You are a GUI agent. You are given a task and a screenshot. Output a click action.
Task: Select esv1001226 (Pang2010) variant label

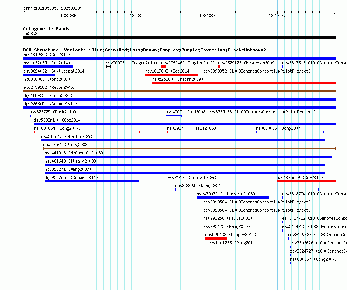[x=233, y=243]
